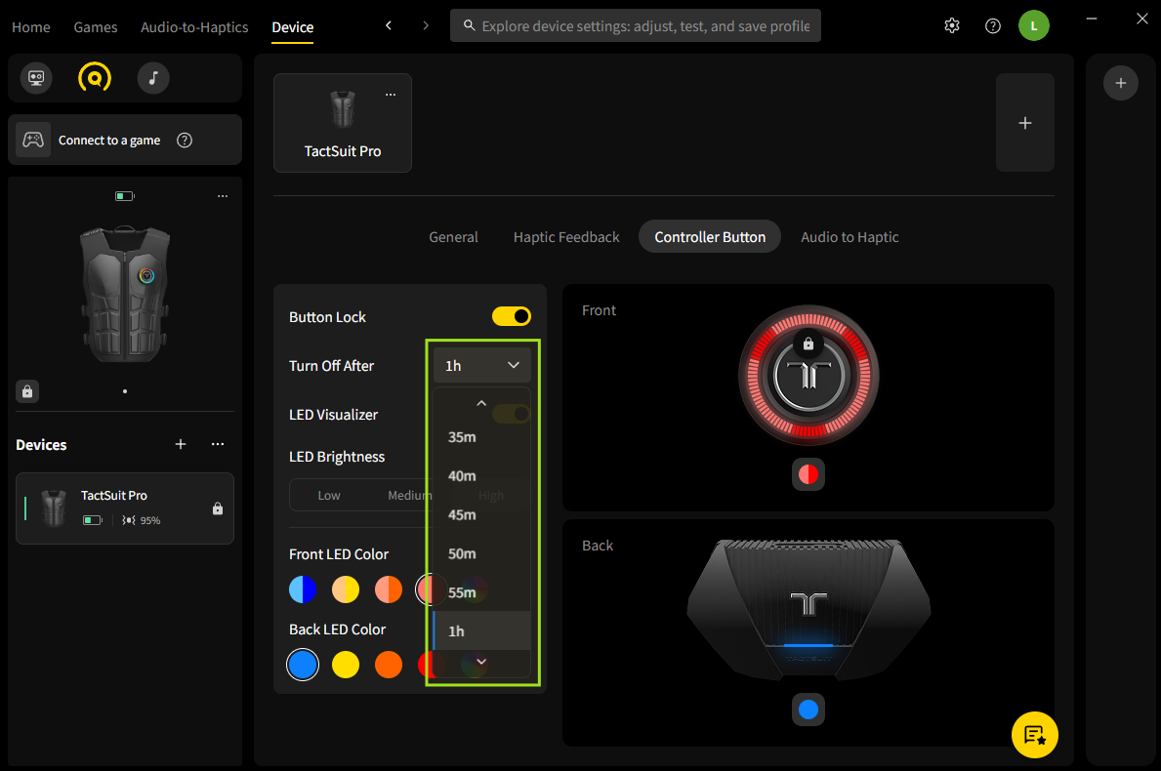Click the lock icon on TactSuit Pro device row

click(x=218, y=508)
